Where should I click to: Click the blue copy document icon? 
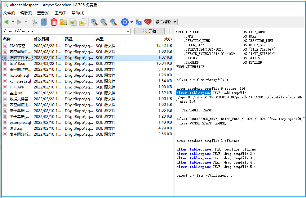click(x=44, y=22)
